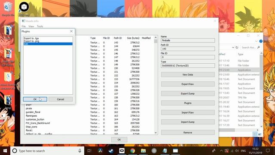Sort by Size (bytes) column header
275x155 pixels.
133,38
